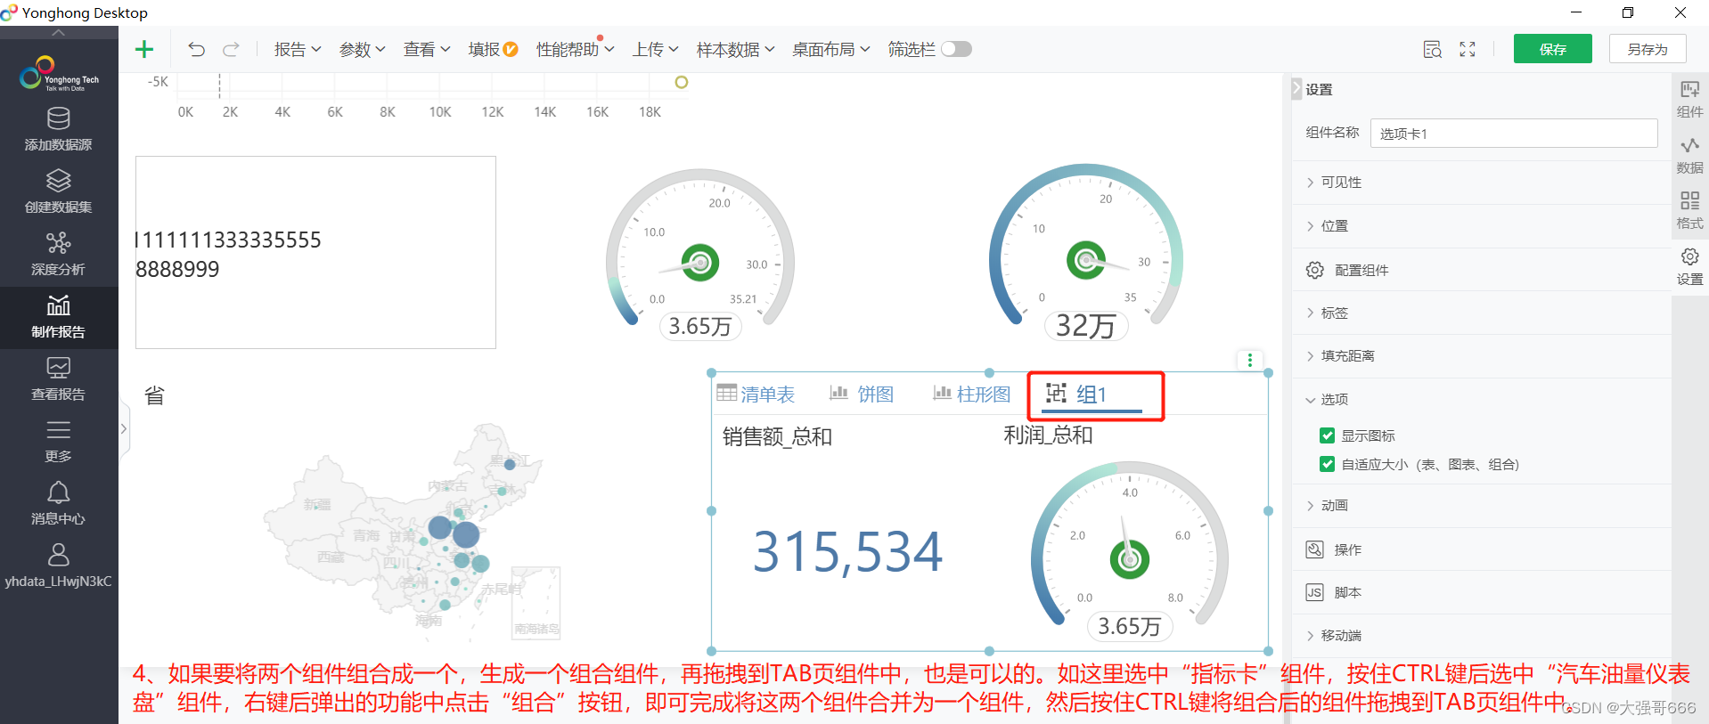Open the 查看 dropdown menu
Image resolution: width=1709 pixels, height=724 pixels.
click(x=427, y=49)
